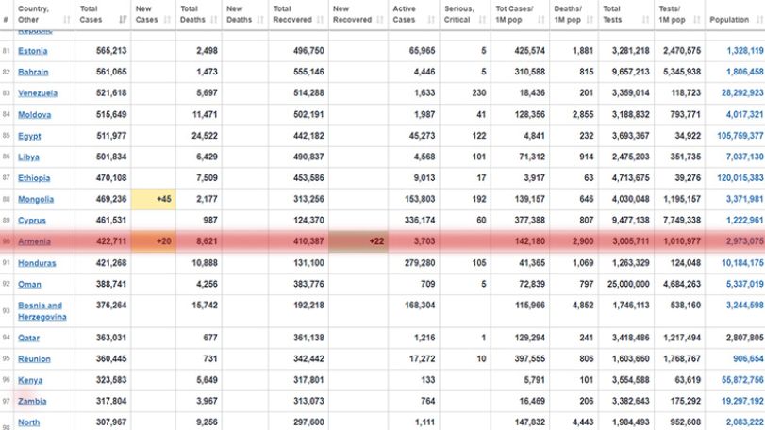Viewport: 765px width, 430px height.
Task: Select Qatar total recovered 361,138
Action: click(x=308, y=338)
